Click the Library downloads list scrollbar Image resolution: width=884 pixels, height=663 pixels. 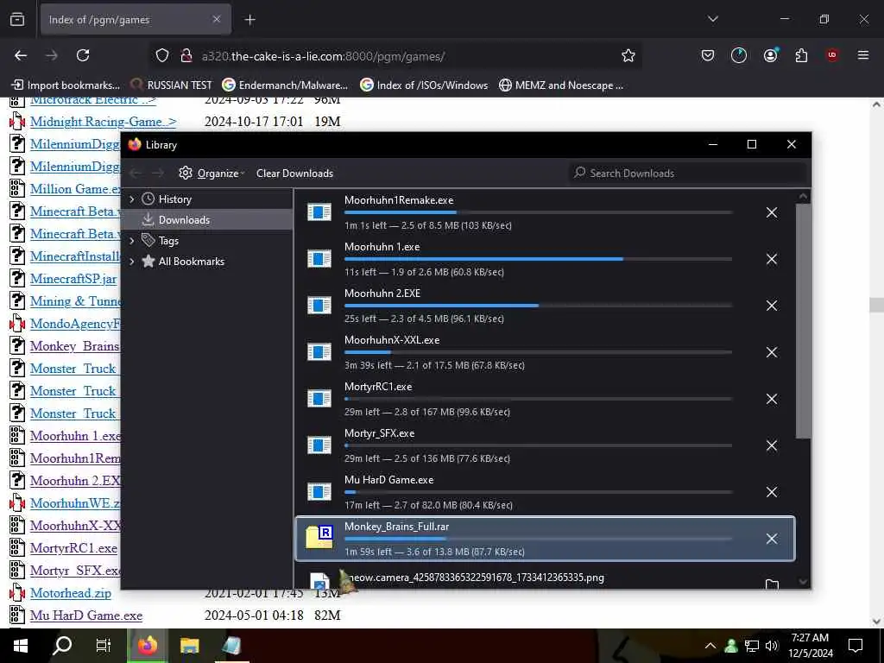804,320
